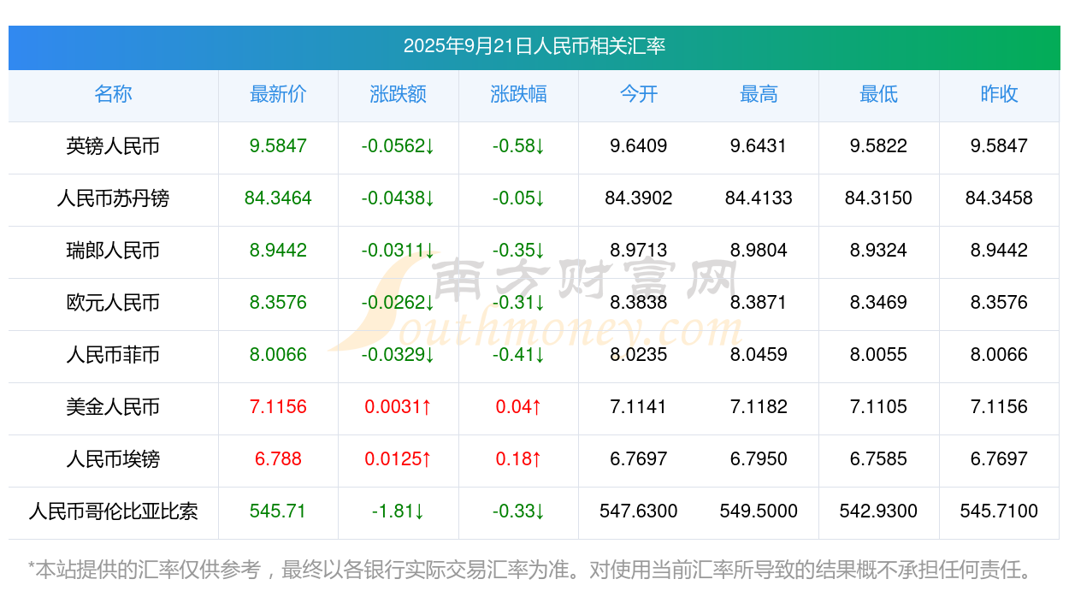Click the opening price 7.1141
Viewport: 1069px width, 597px height.
[639, 407]
